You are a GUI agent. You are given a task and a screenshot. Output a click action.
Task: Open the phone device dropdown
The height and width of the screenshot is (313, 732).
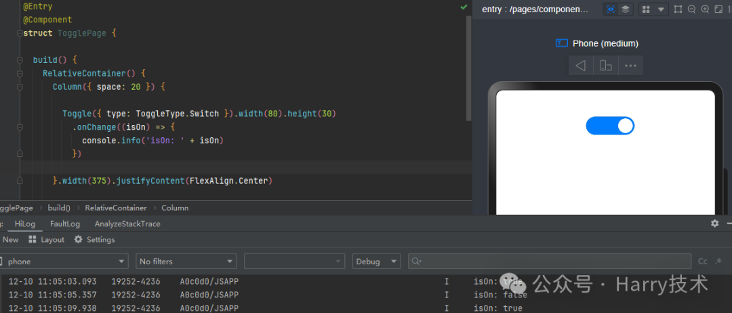point(63,262)
